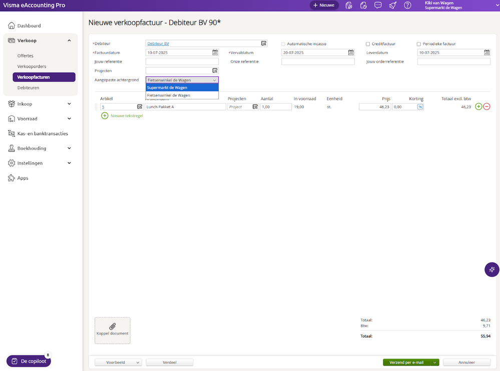Screen dimensions: 500x371
Task: Add a row with green plus icon
Action: (478, 107)
